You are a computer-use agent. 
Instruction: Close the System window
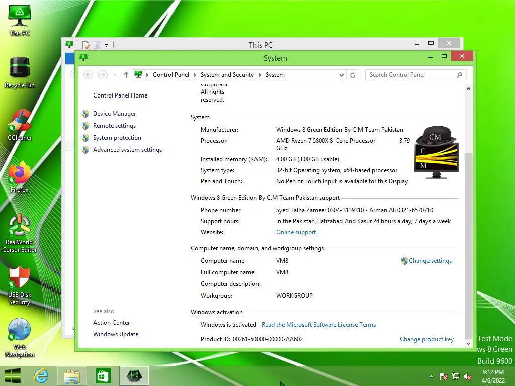[x=462, y=56]
